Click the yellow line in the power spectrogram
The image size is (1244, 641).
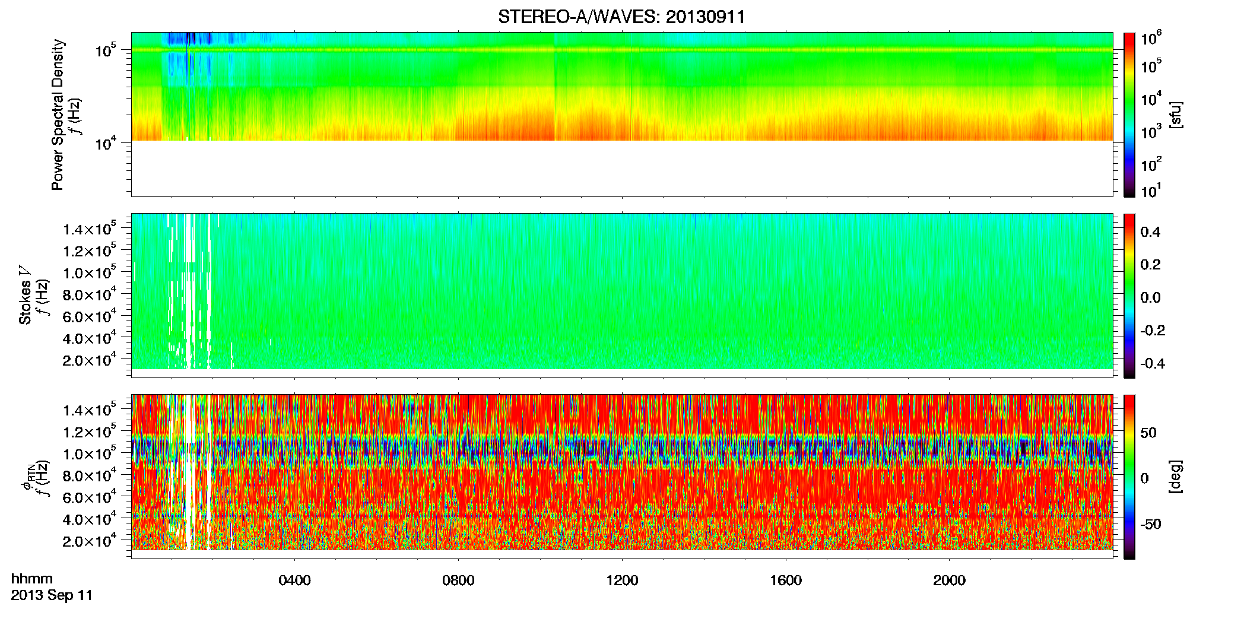pos(621,50)
